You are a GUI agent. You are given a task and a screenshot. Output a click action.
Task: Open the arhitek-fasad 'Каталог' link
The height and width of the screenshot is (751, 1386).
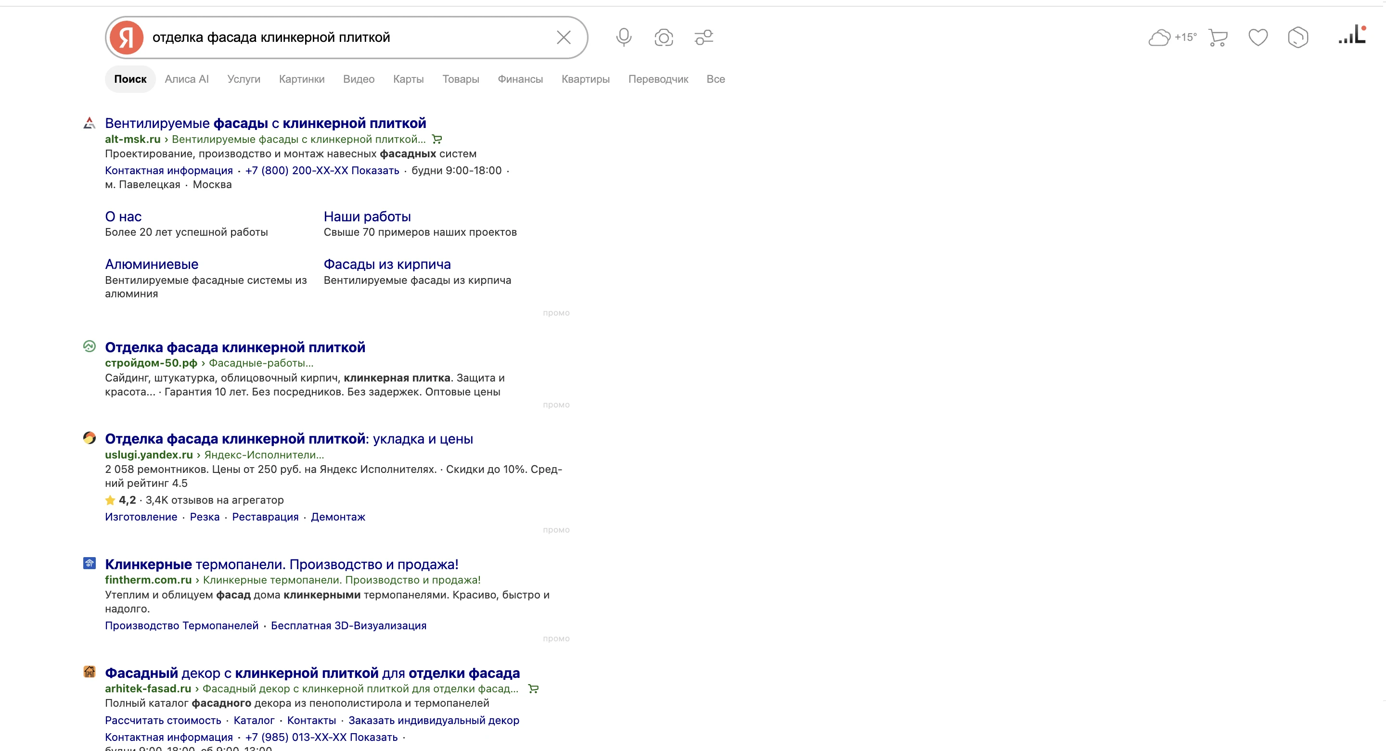[x=254, y=720]
